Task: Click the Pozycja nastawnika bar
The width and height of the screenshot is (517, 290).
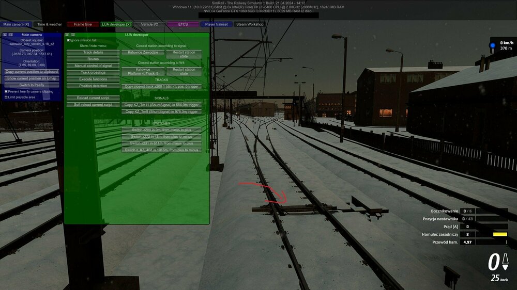Action: click(x=492, y=219)
